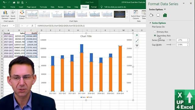Select the fourth gray-background chart style
Screen dimensions: 195x110
click(69, 14)
